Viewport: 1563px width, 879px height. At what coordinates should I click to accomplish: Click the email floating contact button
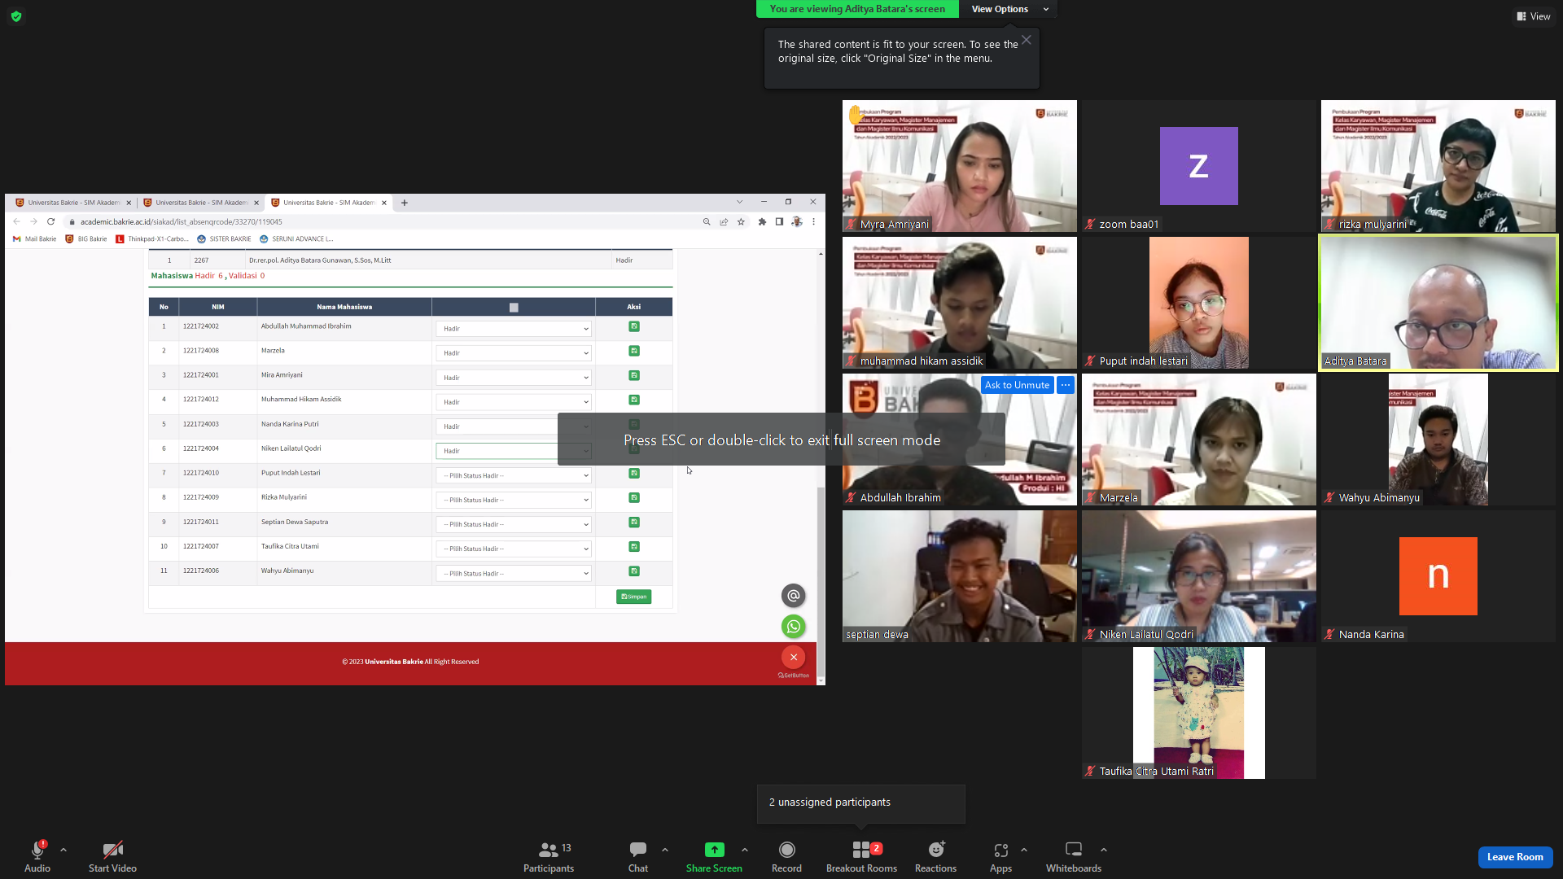coord(794,596)
